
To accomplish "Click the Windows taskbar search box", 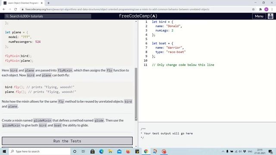I will 39,151.
